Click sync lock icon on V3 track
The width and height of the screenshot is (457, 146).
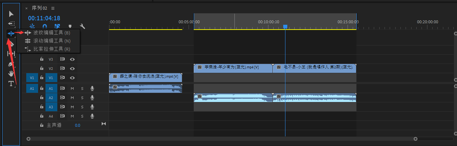pyautogui.click(x=62, y=59)
